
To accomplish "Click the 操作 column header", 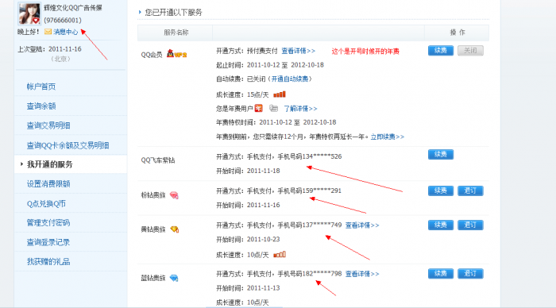I will (x=457, y=33).
